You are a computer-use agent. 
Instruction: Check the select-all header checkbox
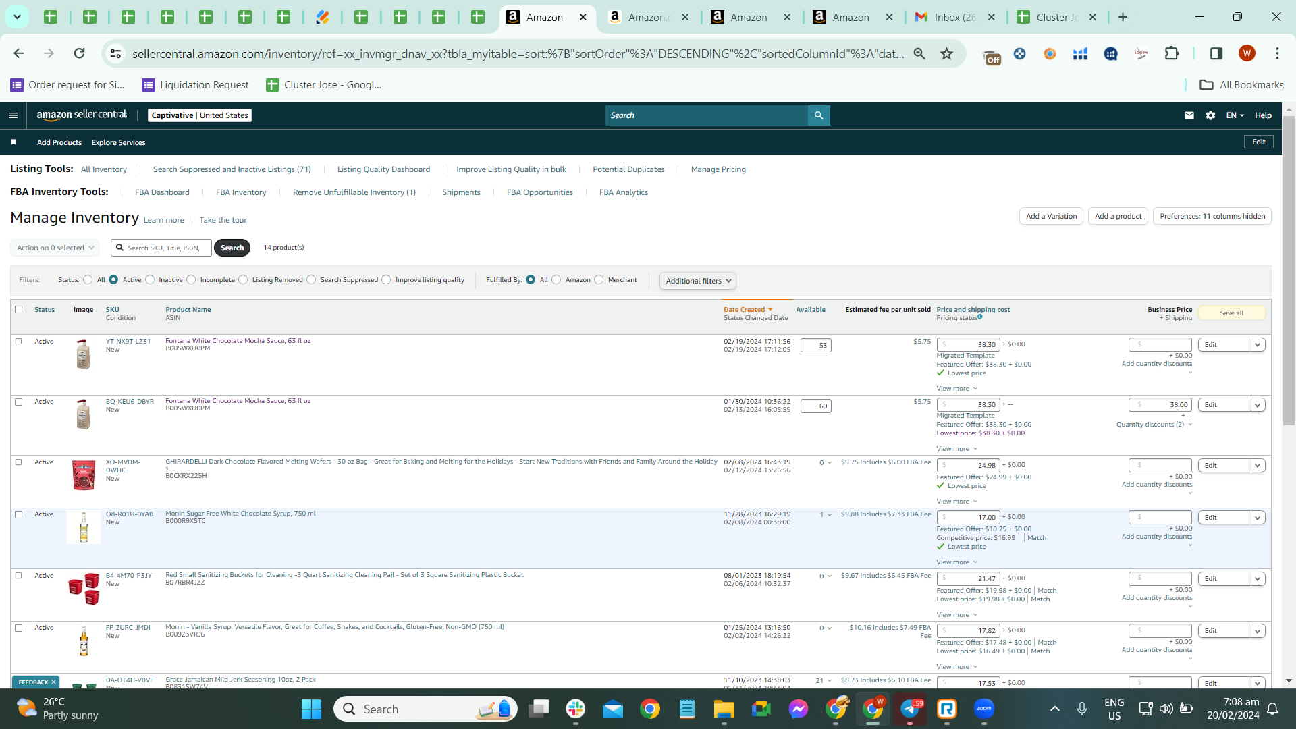(x=19, y=309)
